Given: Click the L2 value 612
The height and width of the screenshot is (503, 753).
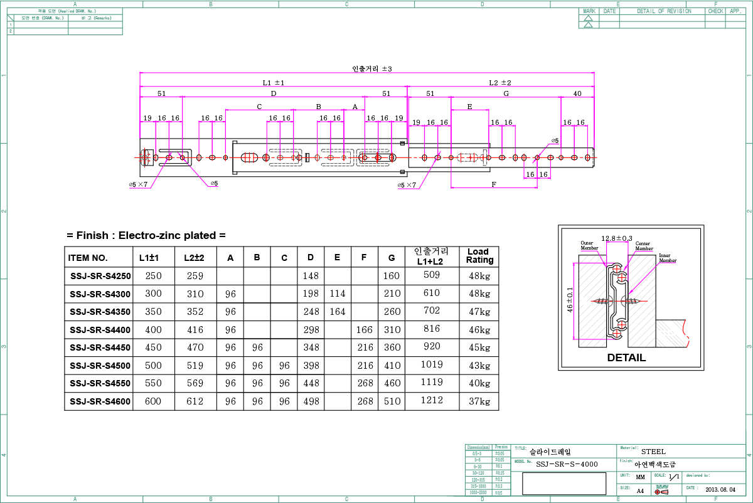Looking at the screenshot, I should pyautogui.click(x=195, y=401).
